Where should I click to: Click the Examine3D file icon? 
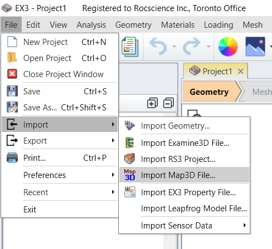(130, 143)
